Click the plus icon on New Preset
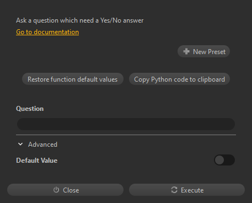Image resolution: width=252 pixels, height=203 pixels. [x=186, y=51]
